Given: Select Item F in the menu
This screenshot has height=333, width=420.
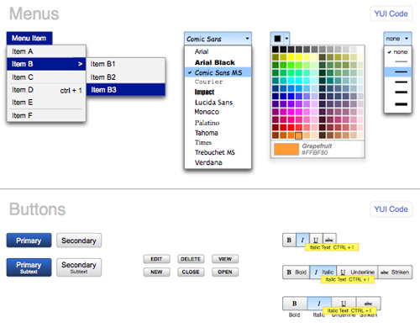Looking at the screenshot, I should tap(46, 115).
